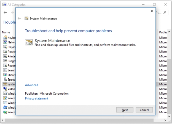Cancel the System Maintenance wizard

(x=144, y=110)
